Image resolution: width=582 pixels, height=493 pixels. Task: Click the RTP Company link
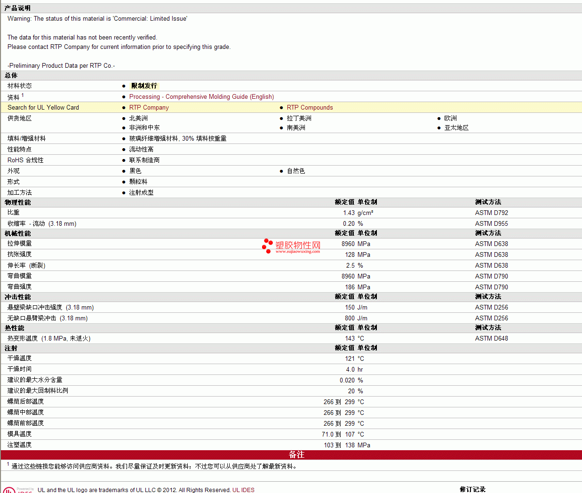point(149,107)
